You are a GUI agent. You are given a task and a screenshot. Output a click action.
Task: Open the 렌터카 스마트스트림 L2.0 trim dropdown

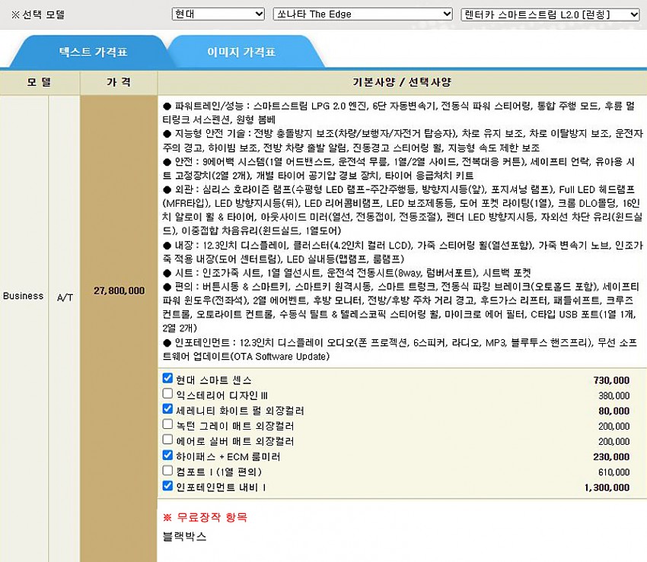click(x=551, y=14)
